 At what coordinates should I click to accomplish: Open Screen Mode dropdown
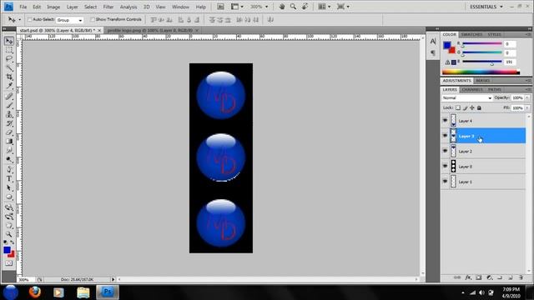click(x=343, y=7)
